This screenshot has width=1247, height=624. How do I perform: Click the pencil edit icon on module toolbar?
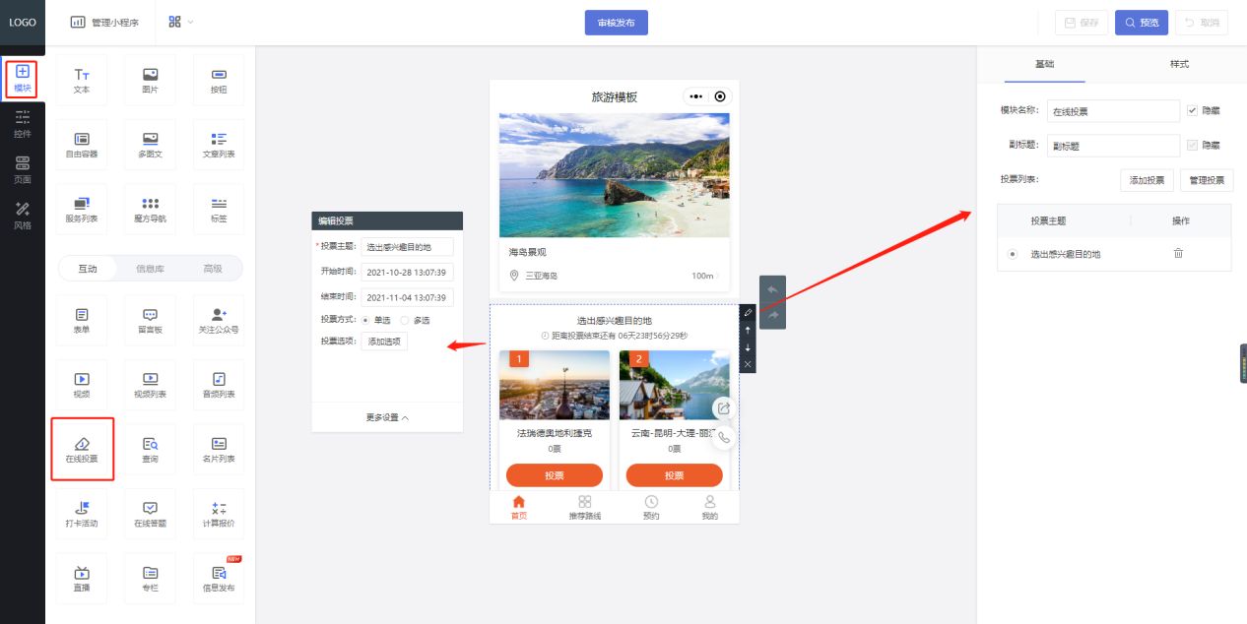(748, 313)
